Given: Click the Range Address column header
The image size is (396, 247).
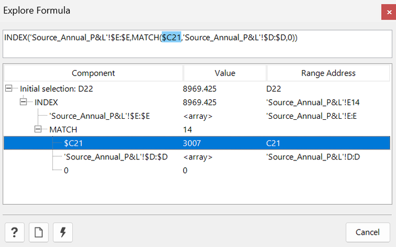Looking at the screenshot, I should tap(328, 73).
